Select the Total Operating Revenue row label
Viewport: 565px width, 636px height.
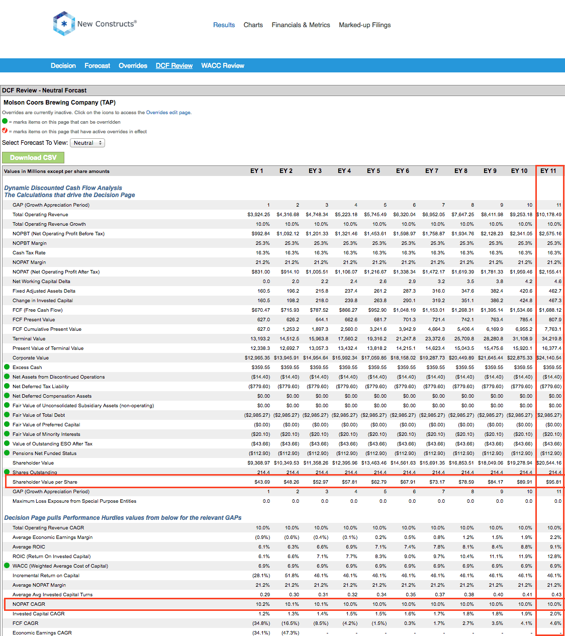pos(40,214)
